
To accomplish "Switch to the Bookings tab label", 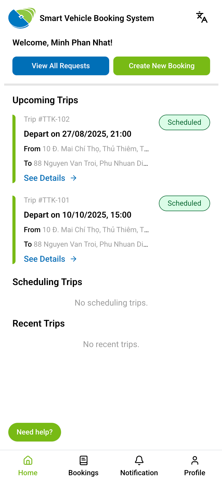I will tap(83, 473).
